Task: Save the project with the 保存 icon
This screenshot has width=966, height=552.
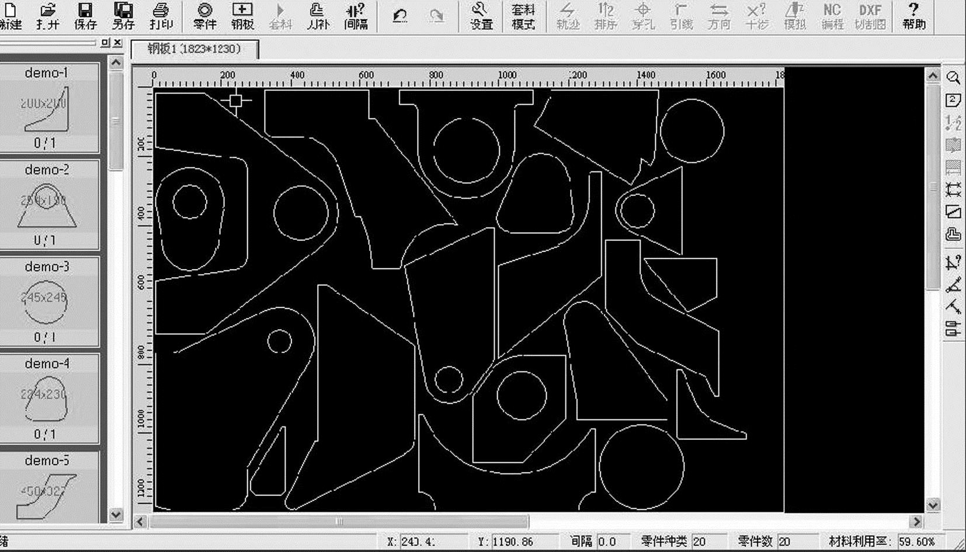Action: (x=85, y=16)
